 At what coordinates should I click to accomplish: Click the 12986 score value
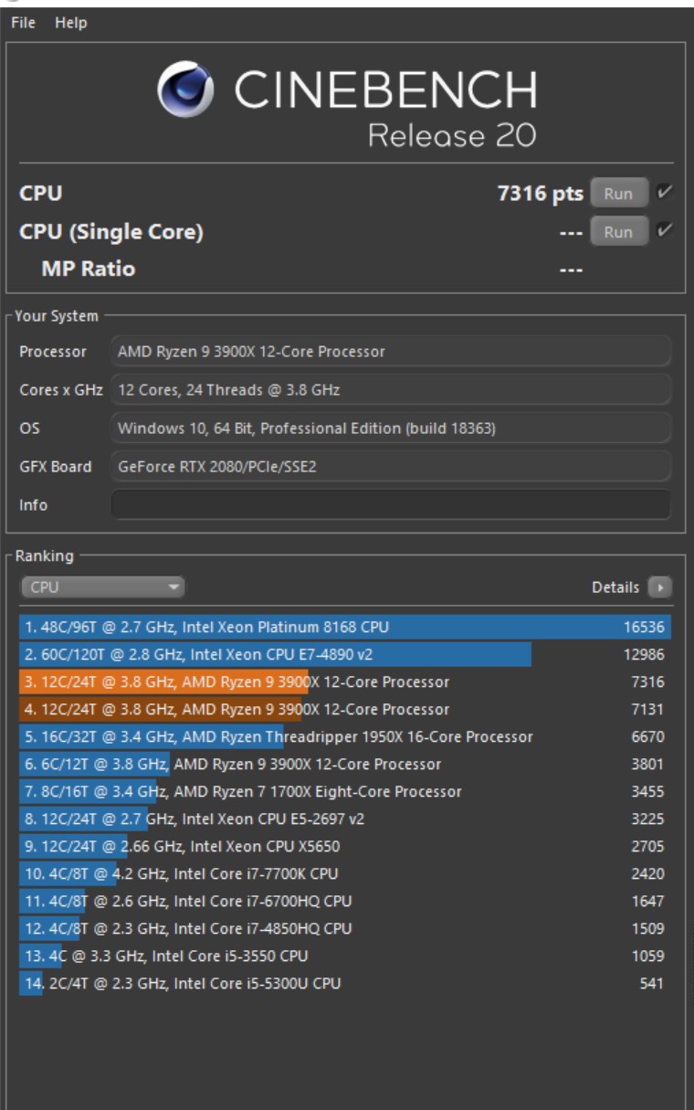pos(644,654)
